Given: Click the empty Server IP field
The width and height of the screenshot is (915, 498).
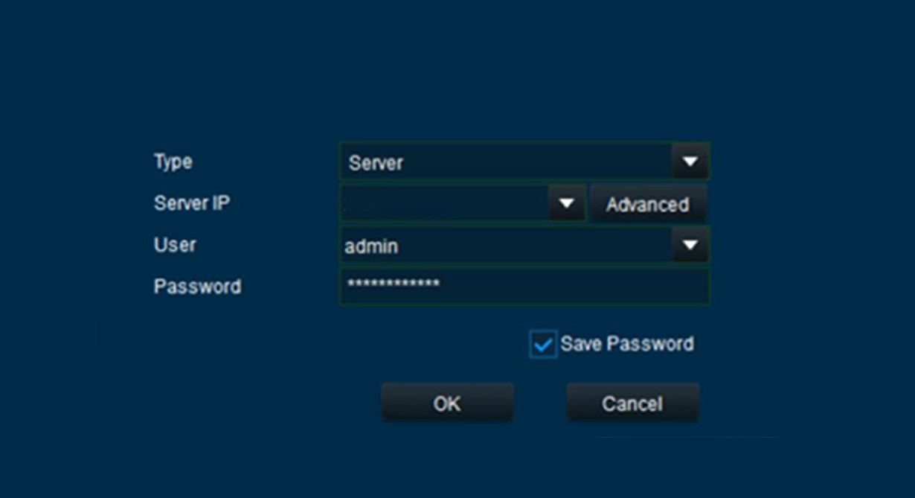Looking at the screenshot, I should (444, 204).
